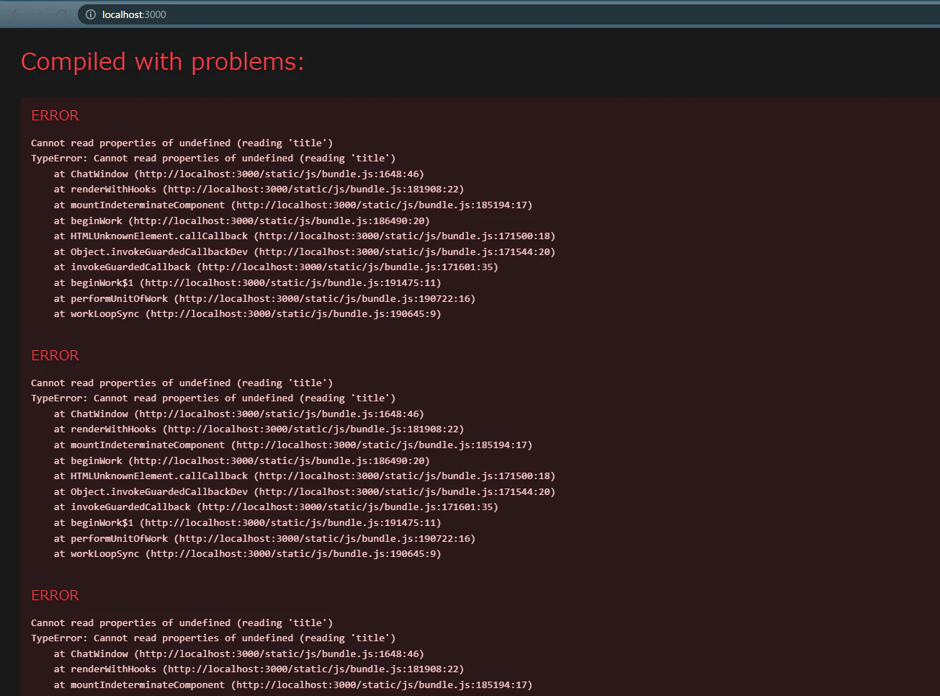Click the third error's "Cannot read properties" message
This screenshot has height=696, width=940.
[182, 623]
